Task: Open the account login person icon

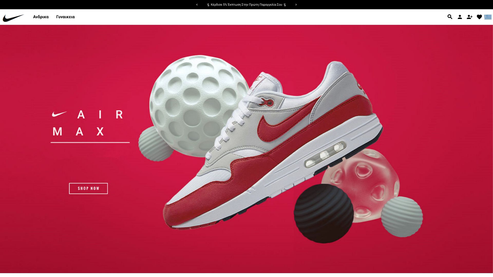Action: tap(460, 17)
